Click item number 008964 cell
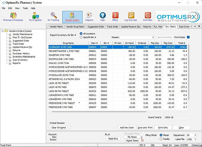The width and height of the screenshot is (202, 147). pos(94,47)
